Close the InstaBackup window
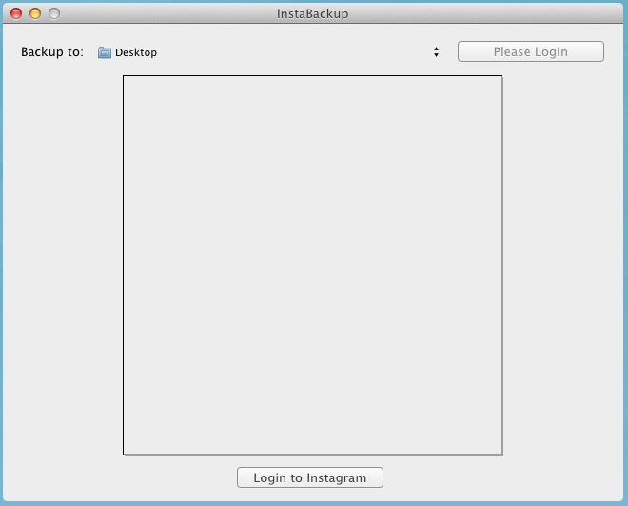The width and height of the screenshot is (628, 506). 16,13
